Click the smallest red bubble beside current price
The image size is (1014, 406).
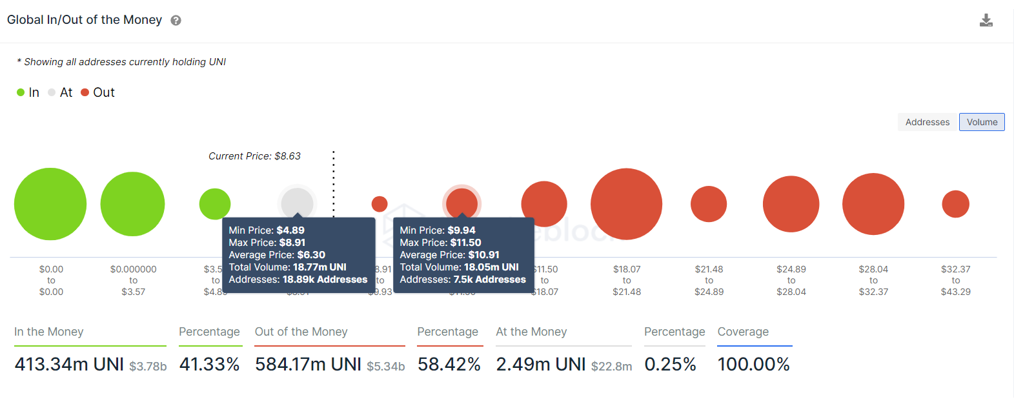click(380, 204)
